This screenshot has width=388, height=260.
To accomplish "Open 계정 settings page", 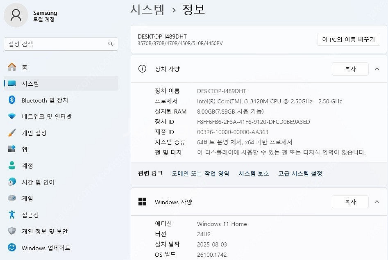I will [x=61, y=165].
